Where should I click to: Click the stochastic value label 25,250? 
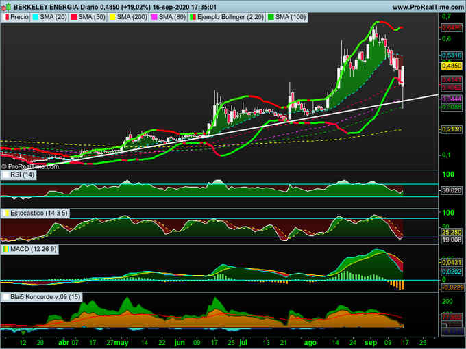452,232
